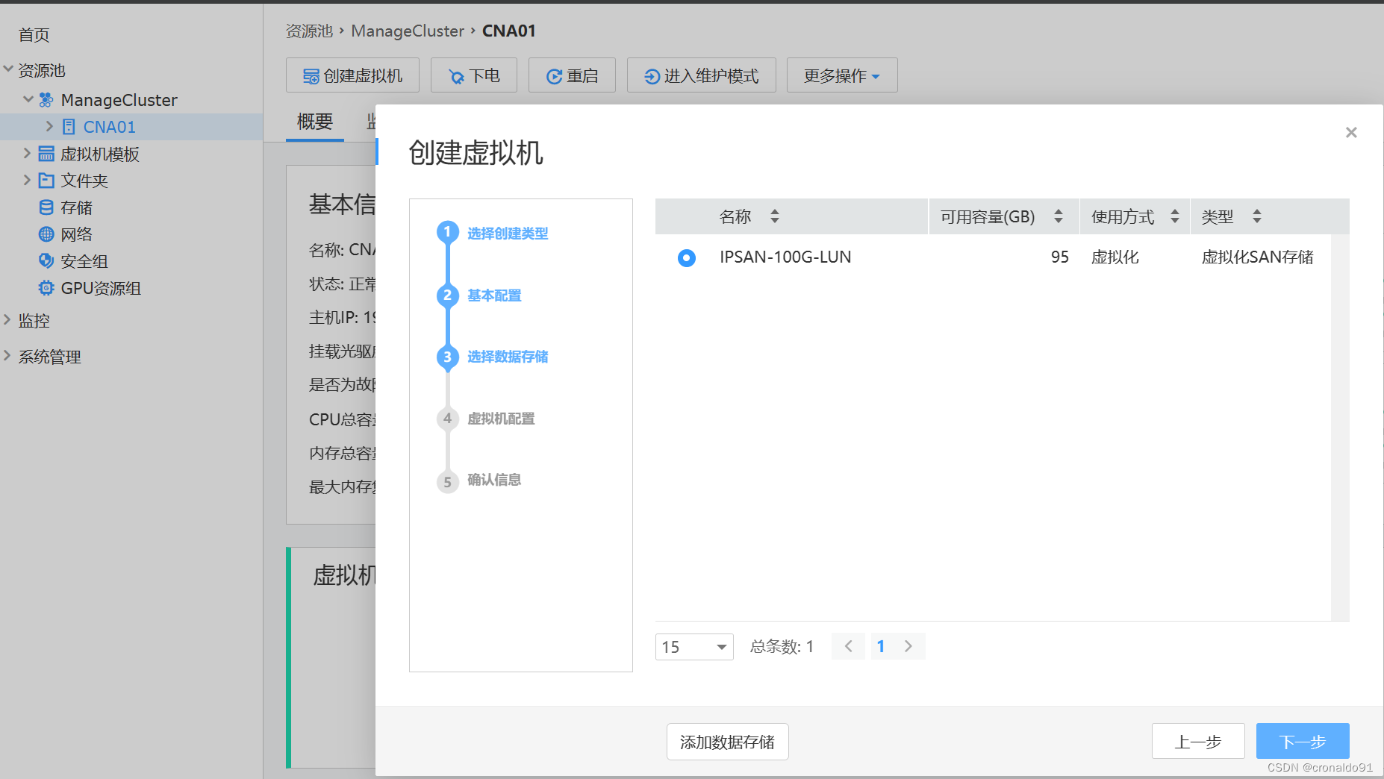Go to next page arrow in pagination
1384x779 pixels.
coord(908,646)
